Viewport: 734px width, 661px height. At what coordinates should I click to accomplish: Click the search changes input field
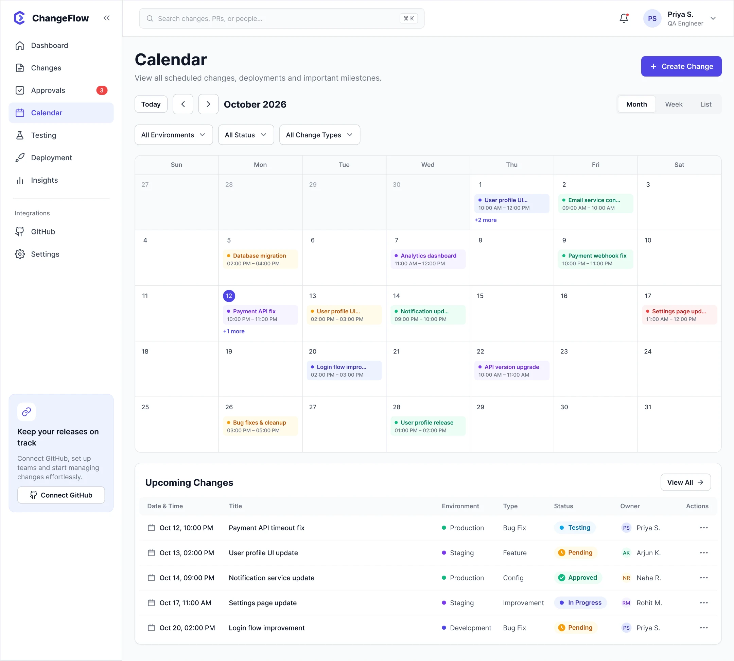282,18
